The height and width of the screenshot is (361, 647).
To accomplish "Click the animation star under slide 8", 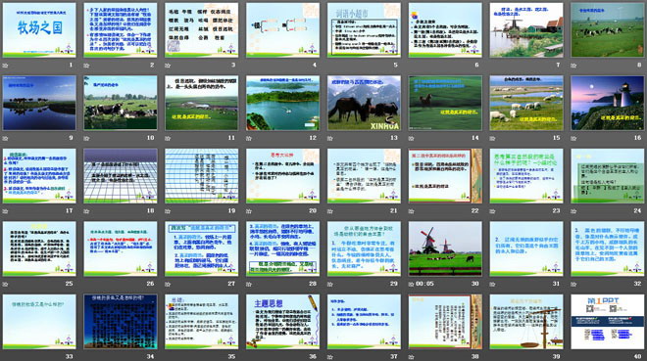I will (x=573, y=66).
